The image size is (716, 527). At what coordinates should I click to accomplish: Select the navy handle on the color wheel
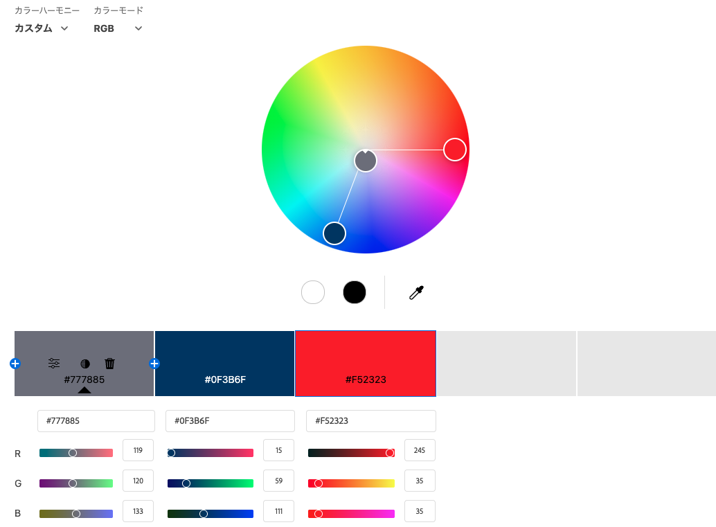(334, 233)
